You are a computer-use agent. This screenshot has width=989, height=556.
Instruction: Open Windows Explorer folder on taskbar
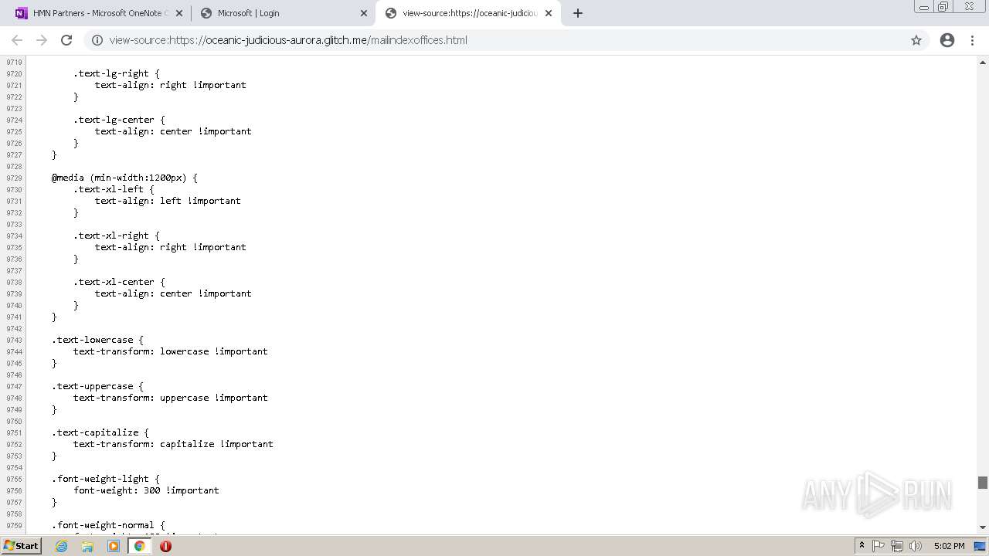pyautogui.click(x=87, y=546)
